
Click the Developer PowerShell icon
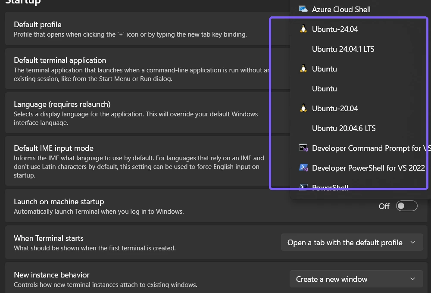tap(303, 168)
